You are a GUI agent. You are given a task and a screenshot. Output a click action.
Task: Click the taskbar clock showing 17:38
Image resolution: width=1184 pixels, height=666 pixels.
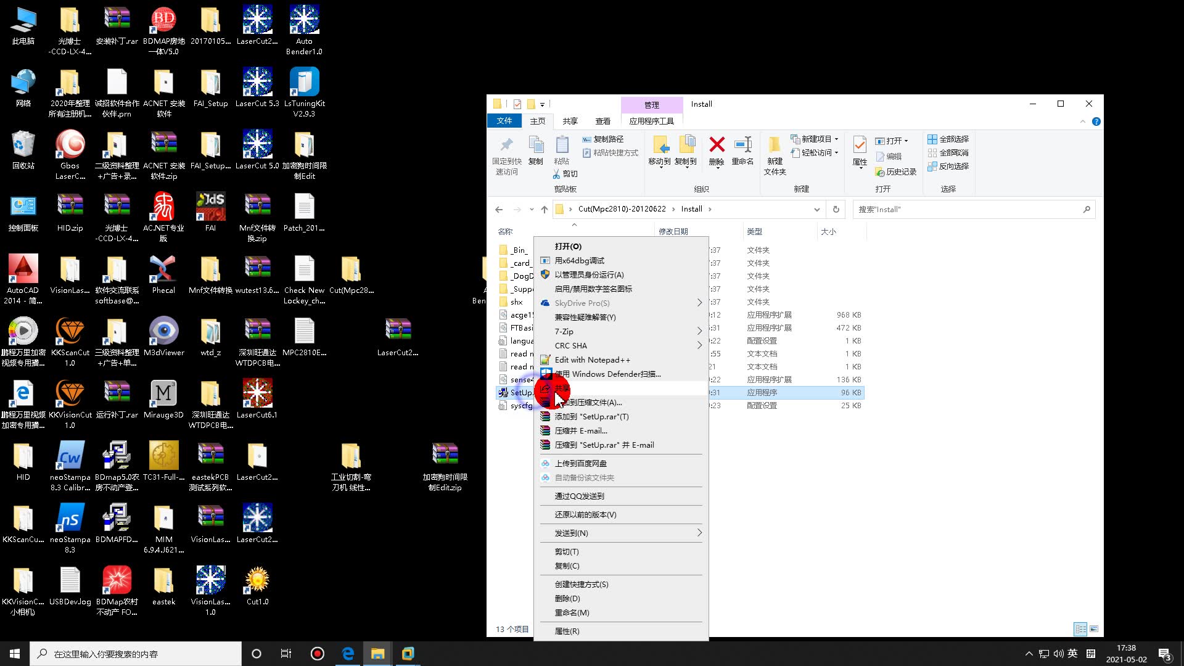click(x=1126, y=654)
